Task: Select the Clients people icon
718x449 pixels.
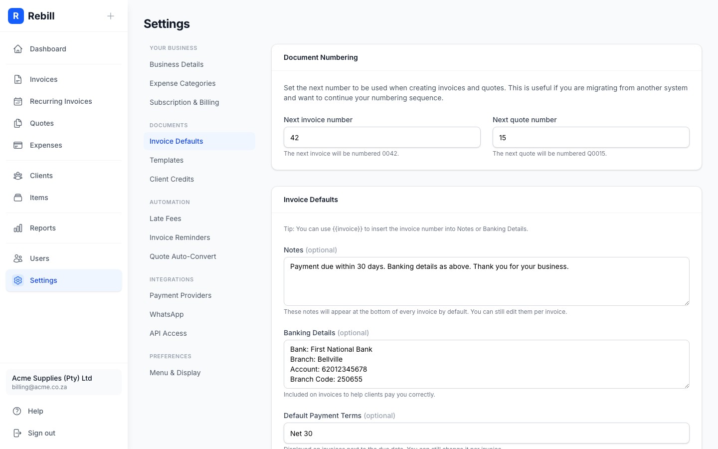Action: point(18,175)
